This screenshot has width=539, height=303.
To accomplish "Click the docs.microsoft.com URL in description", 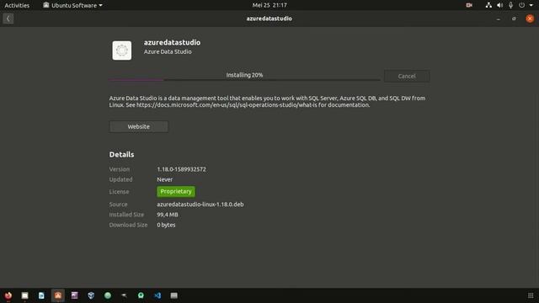I will point(227,105).
